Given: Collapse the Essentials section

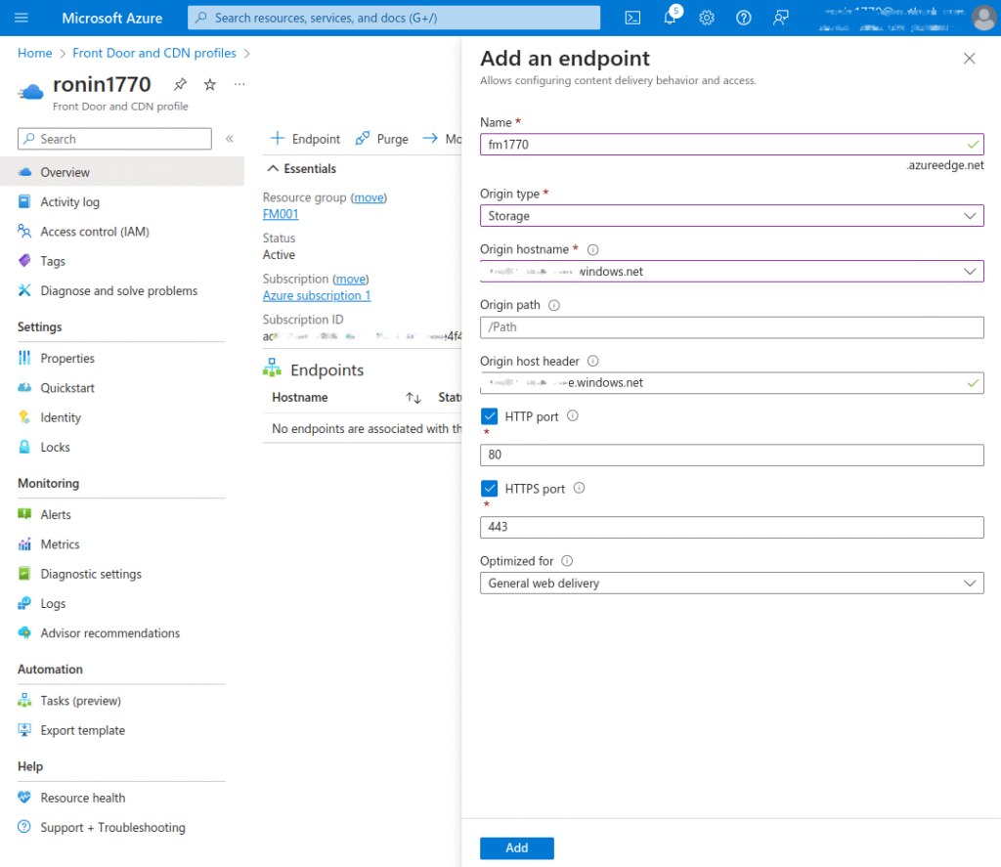Looking at the screenshot, I should (x=301, y=168).
